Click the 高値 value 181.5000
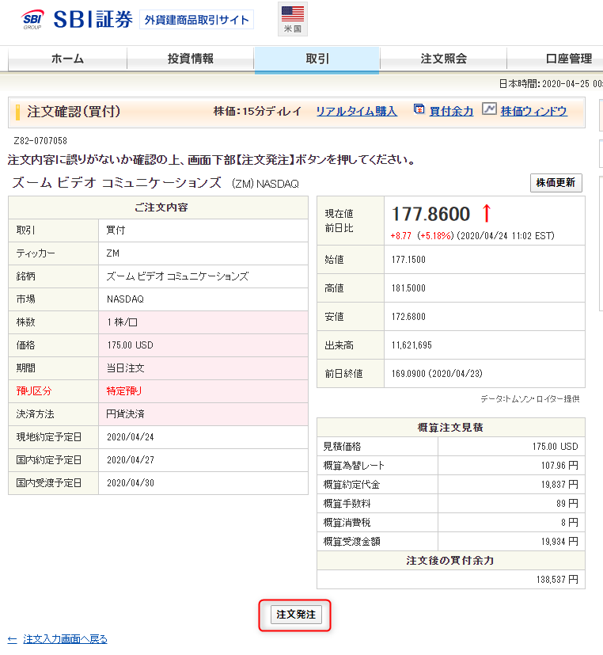Viewport: 603px width, 655px height. click(x=408, y=288)
